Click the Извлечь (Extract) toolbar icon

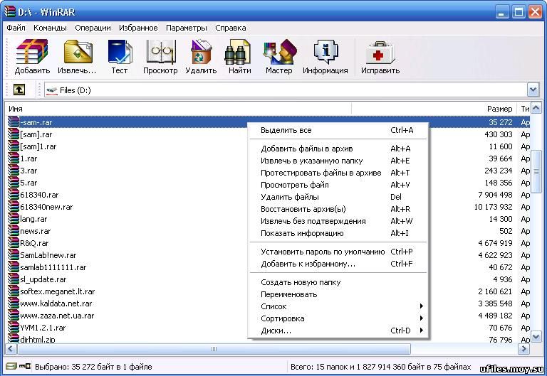click(77, 57)
